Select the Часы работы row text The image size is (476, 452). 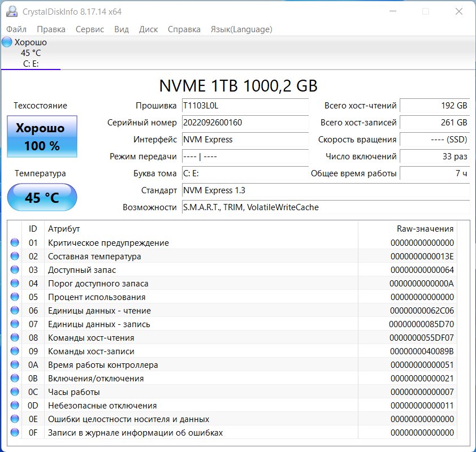pos(73,392)
